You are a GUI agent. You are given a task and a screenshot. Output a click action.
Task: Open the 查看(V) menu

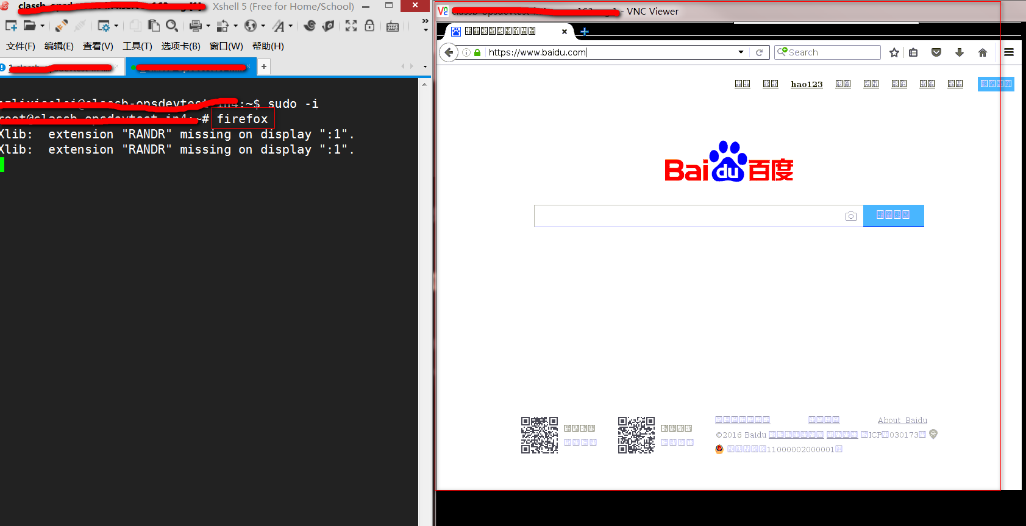pos(98,46)
